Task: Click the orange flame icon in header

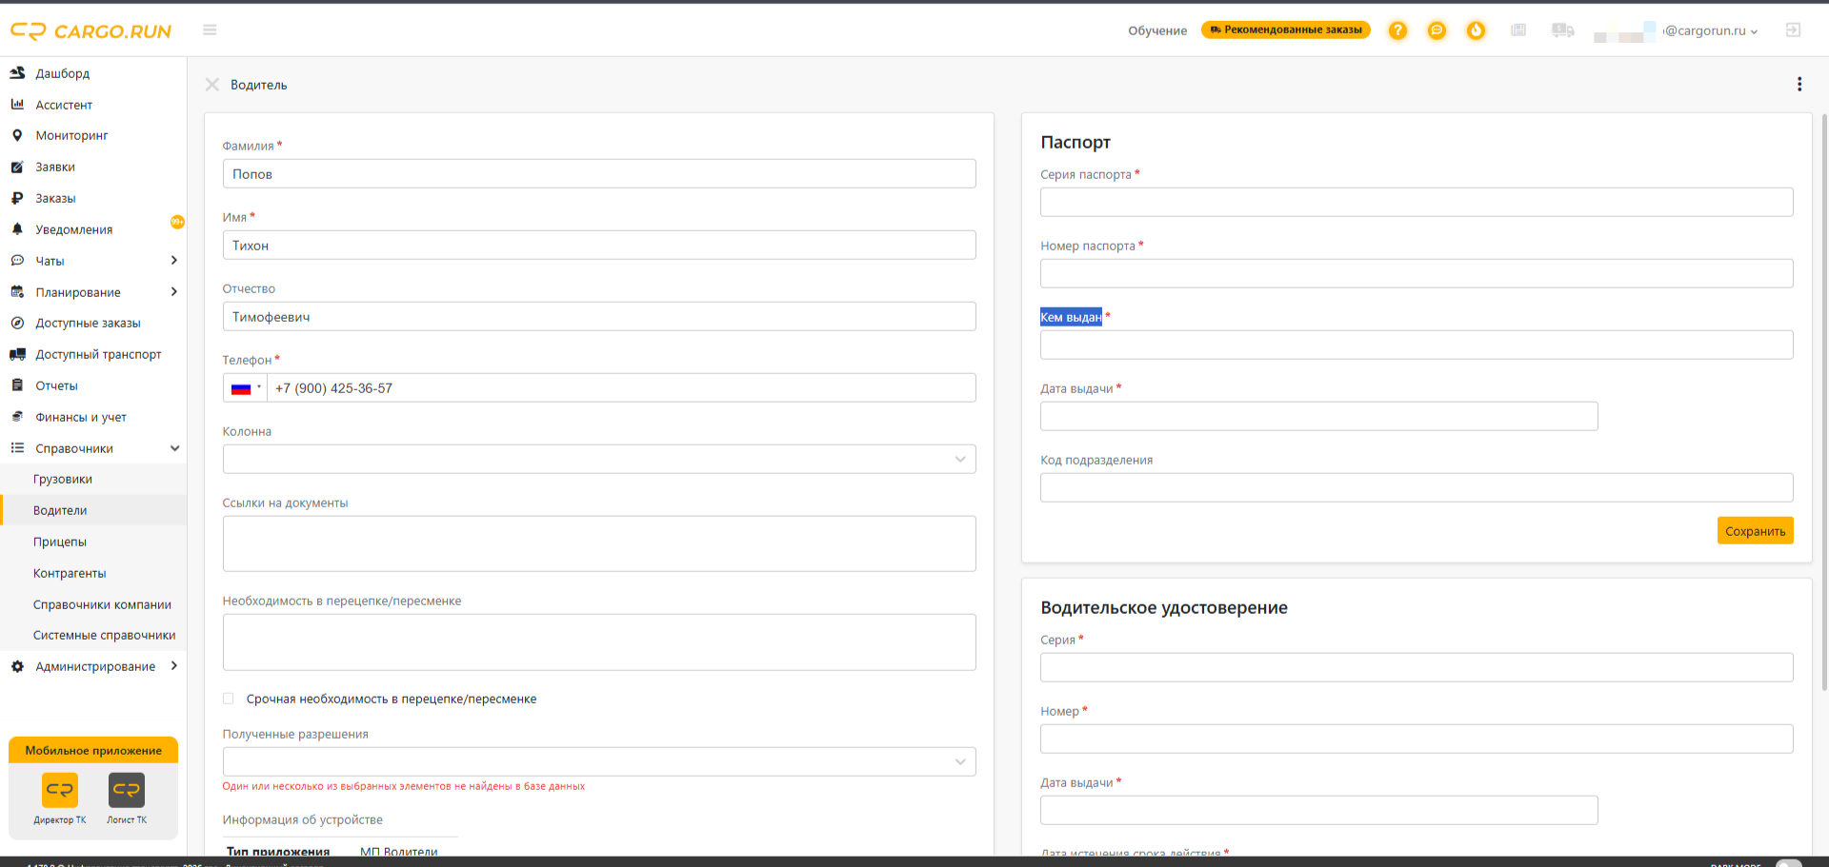Action: point(1476,30)
